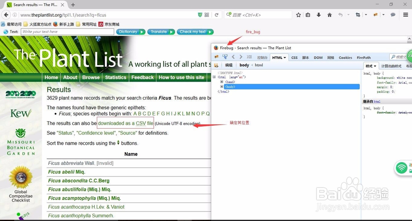Image resolution: width=412 pixels, height=221 pixels.
Task: Expand the head node in Firebug tree
Action: [x=222, y=82]
